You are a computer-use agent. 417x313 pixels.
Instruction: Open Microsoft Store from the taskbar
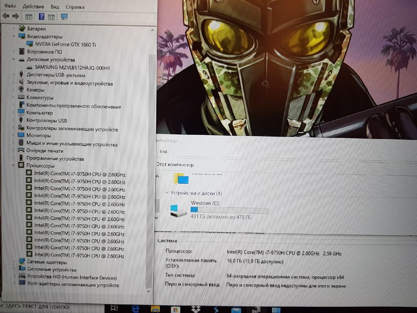coord(175,309)
